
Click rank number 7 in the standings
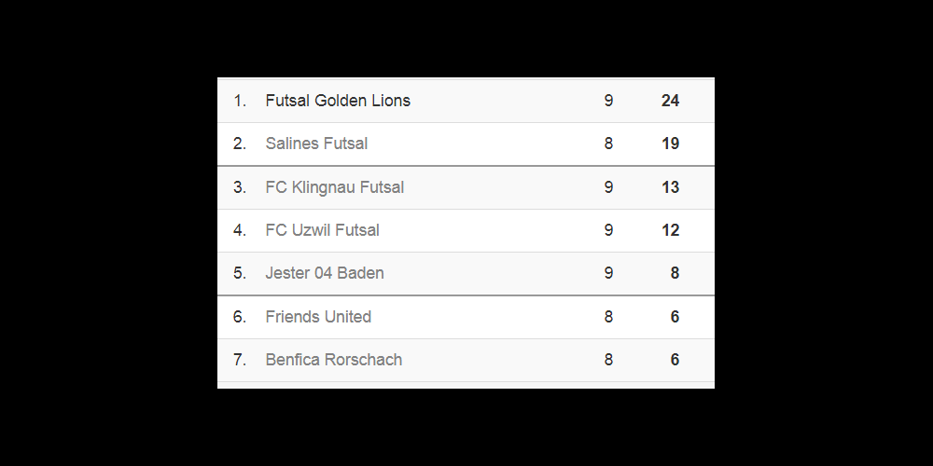[x=240, y=360]
